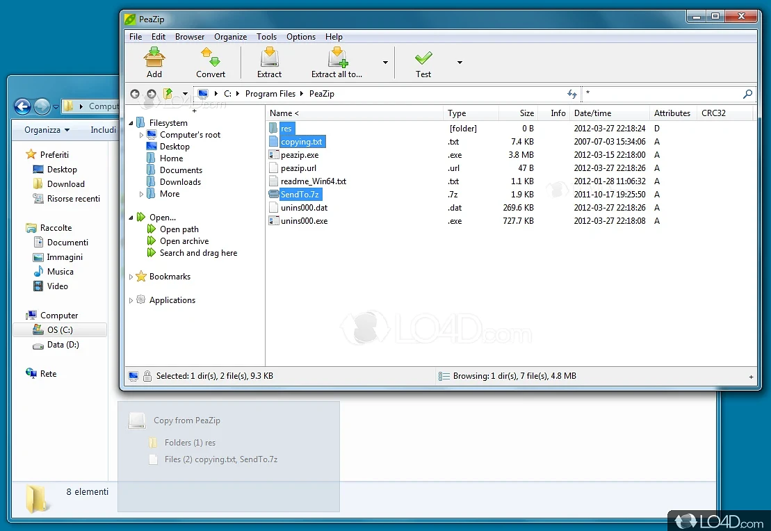Image resolution: width=771 pixels, height=531 pixels.
Task: Open history dropdown arrow beside up-folder icon
Action: [x=185, y=93]
